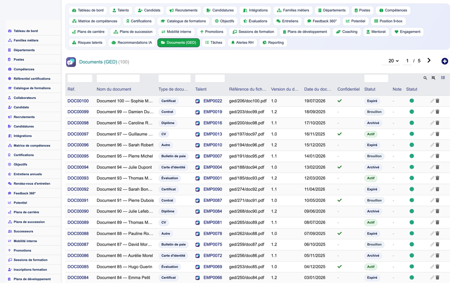The height and width of the screenshot is (283, 458).
Task: Click the search magnifier icon in filter row
Action: [x=425, y=78]
